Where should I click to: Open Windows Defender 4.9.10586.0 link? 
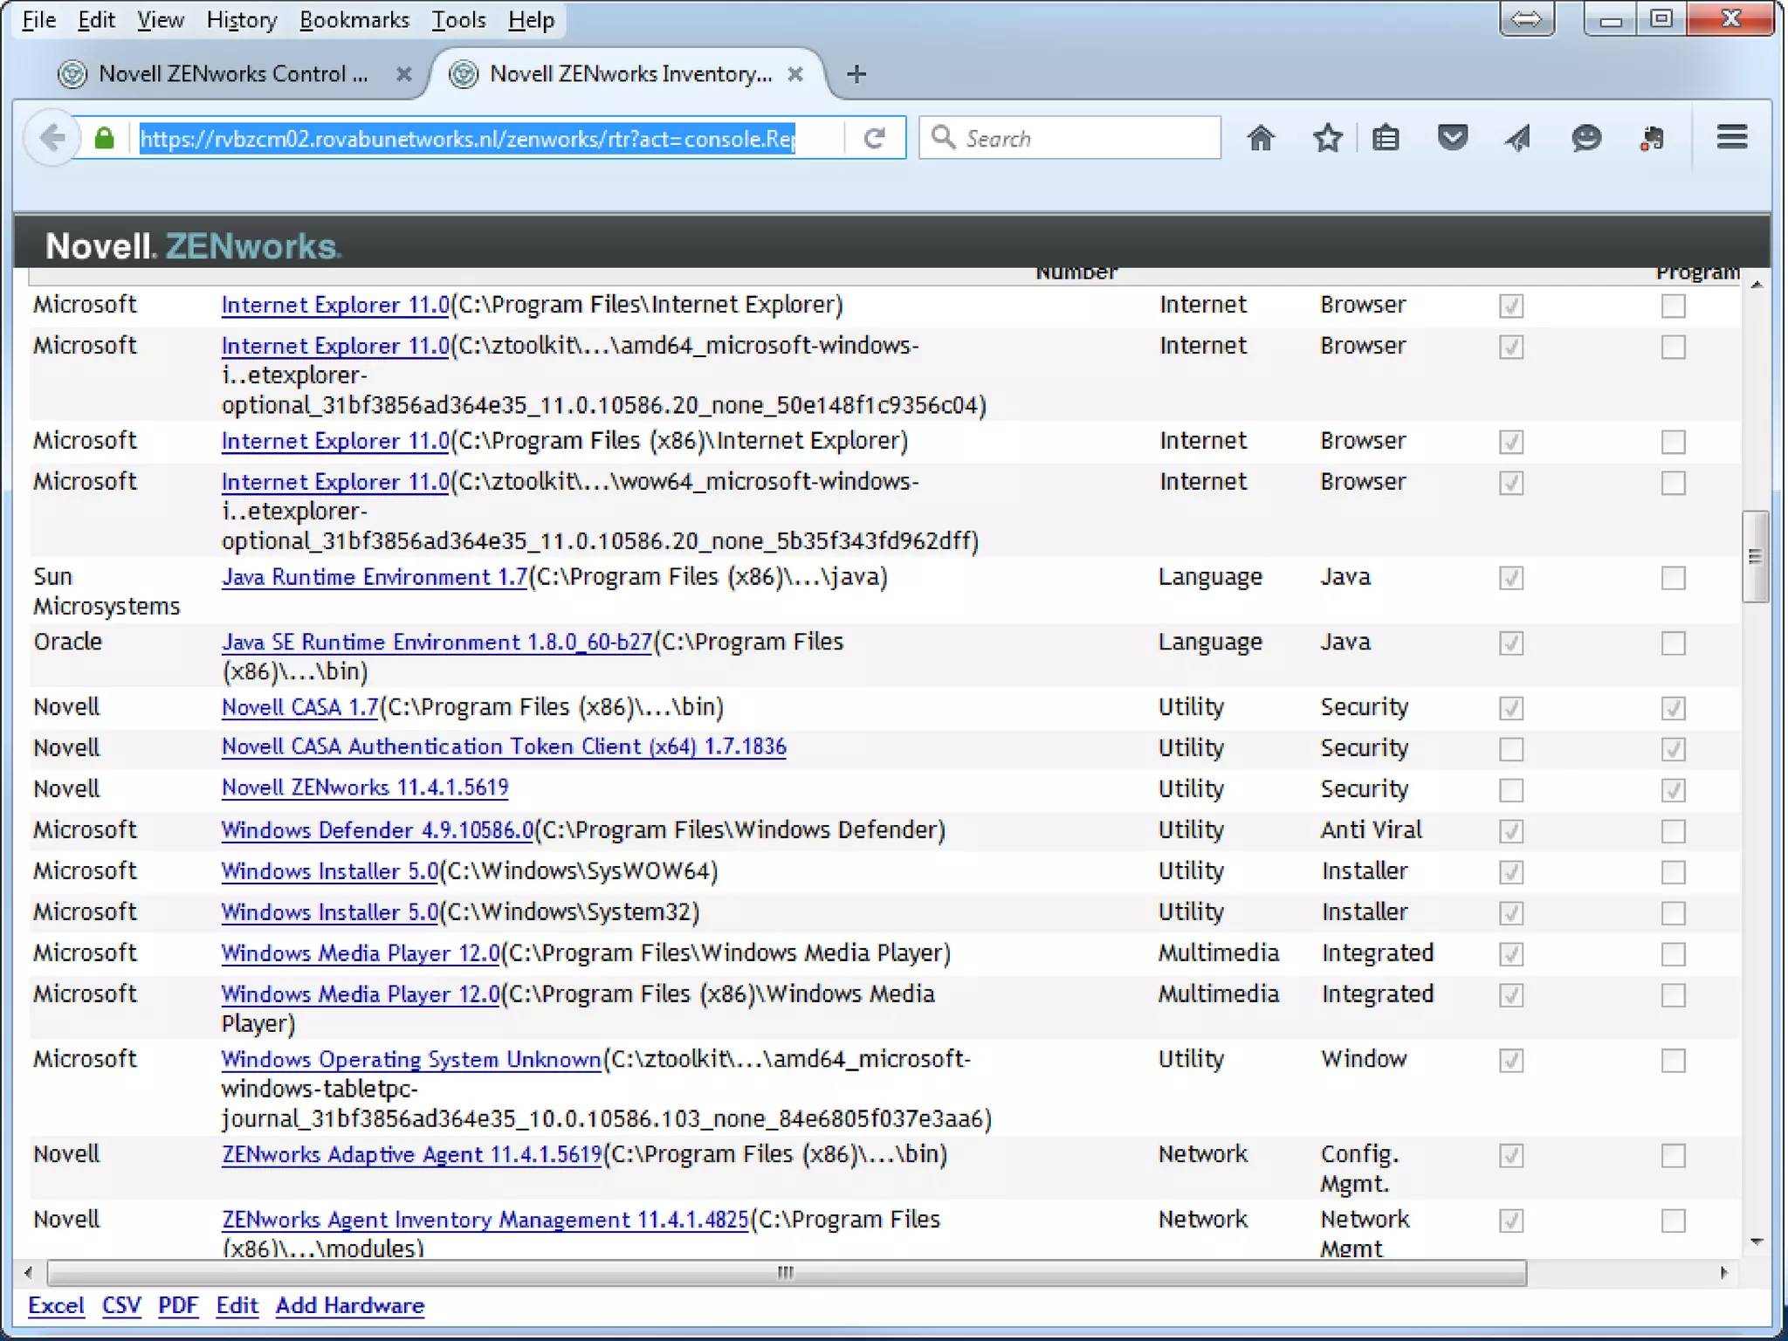point(377,830)
